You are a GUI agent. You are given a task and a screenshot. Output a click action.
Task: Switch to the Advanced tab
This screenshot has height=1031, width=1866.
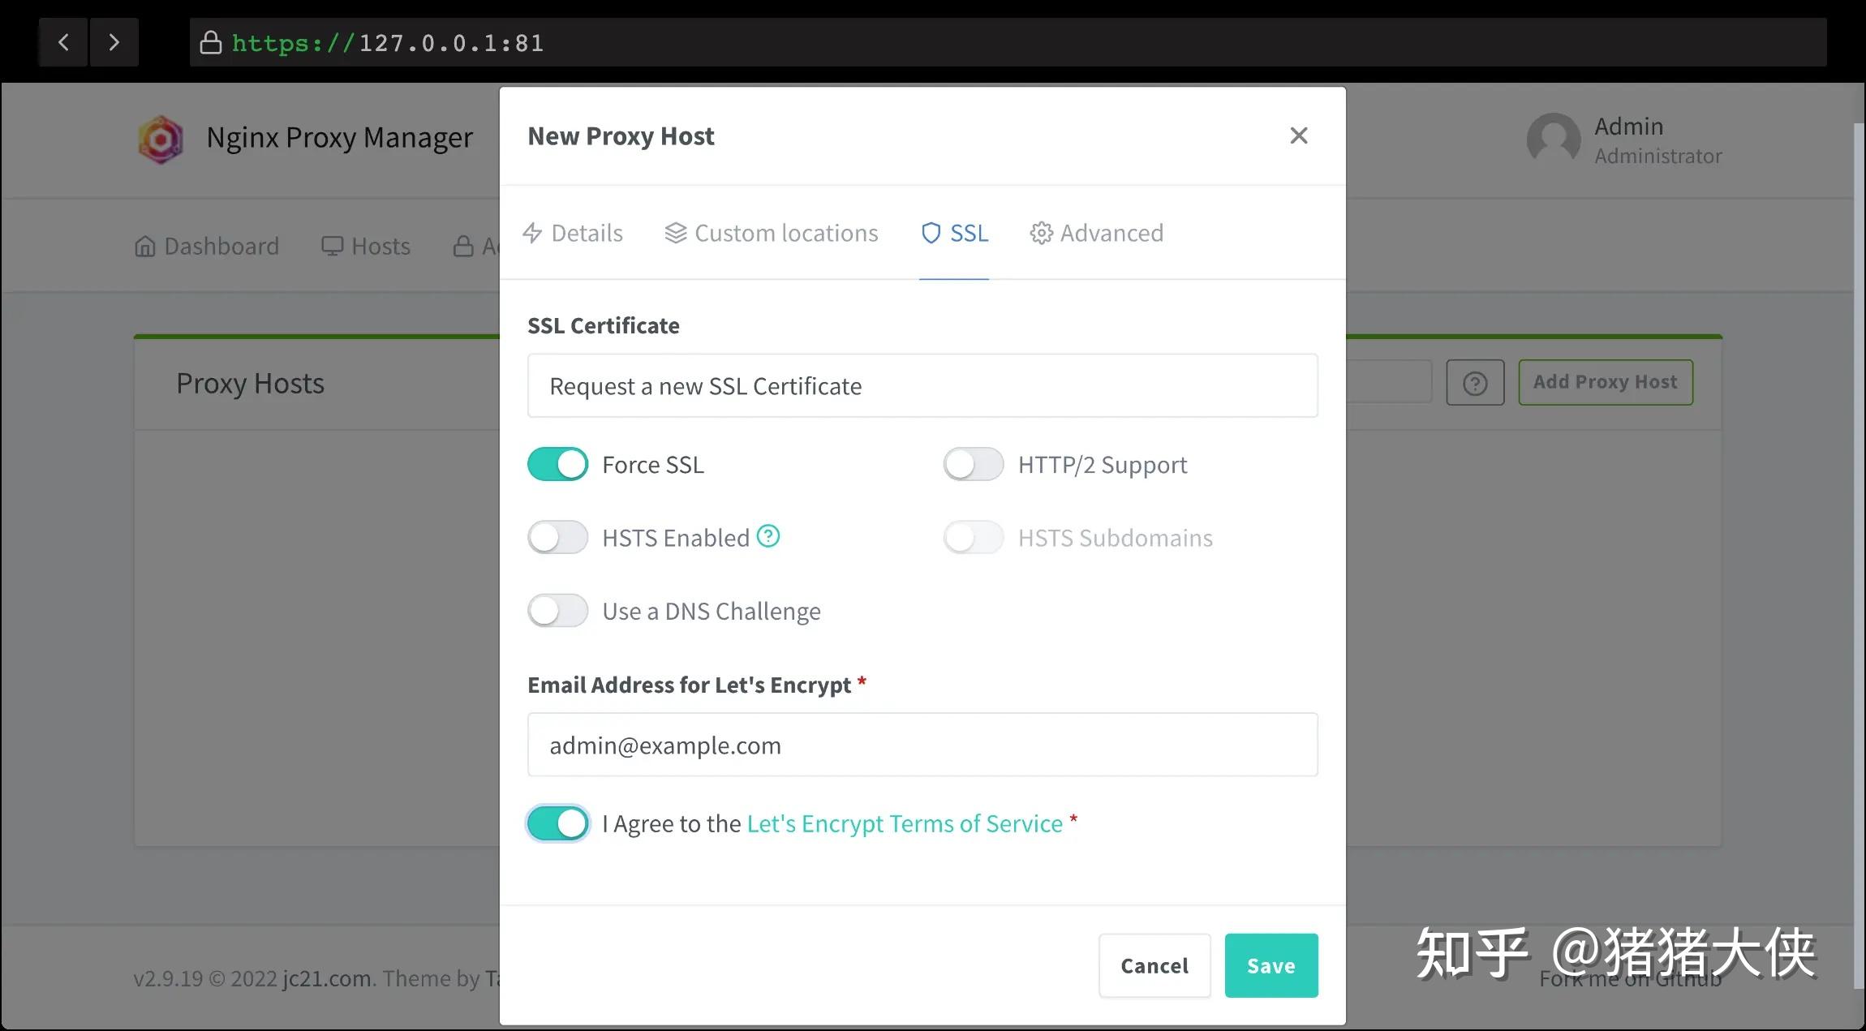coord(1111,233)
